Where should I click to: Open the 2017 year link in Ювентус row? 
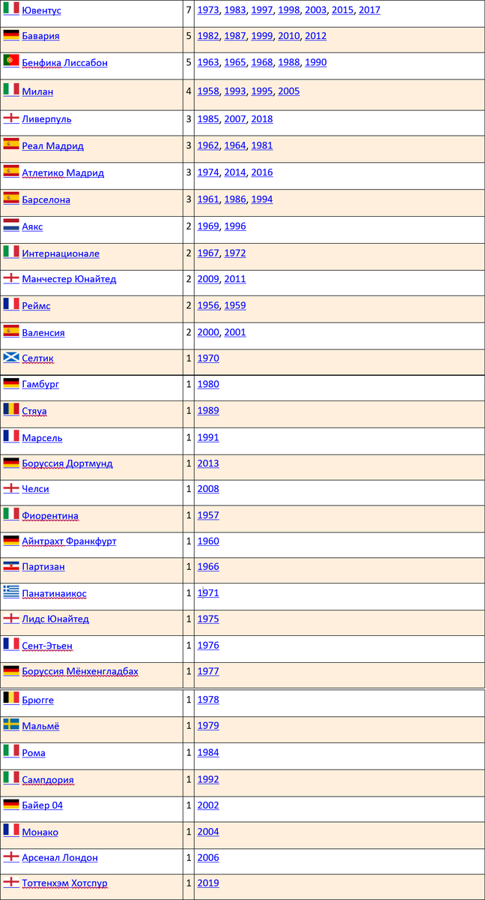pos(369,10)
